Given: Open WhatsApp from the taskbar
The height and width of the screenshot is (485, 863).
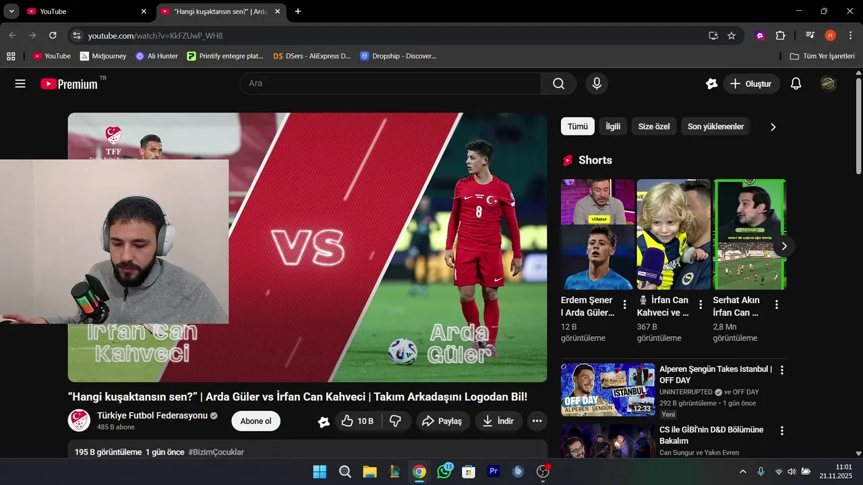Looking at the screenshot, I should 444,472.
